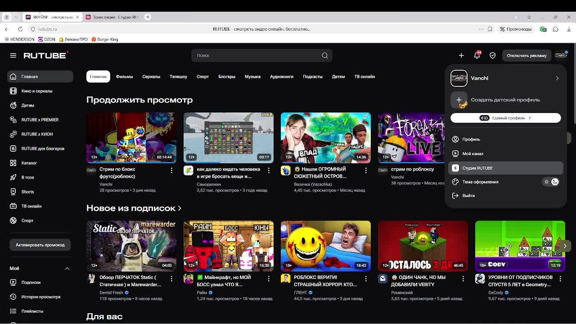Screen dimensions: 576x324
Task: Click the plus upload icon in header
Action: pyautogui.click(x=461, y=55)
